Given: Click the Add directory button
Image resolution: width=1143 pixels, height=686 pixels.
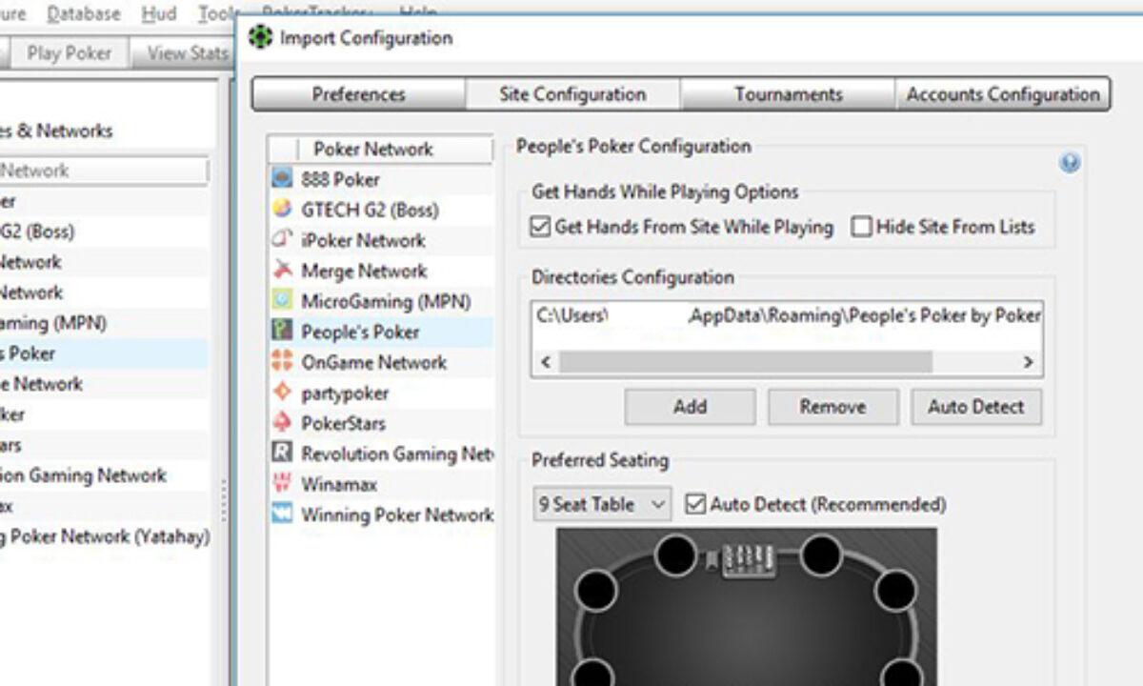Looking at the screenshot, I should point(690,407).
